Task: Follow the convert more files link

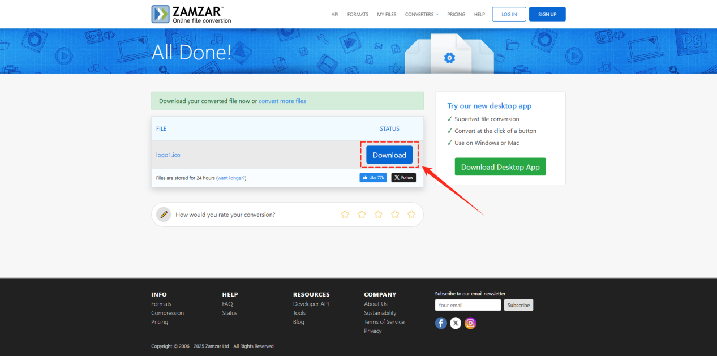Action: pyautogui.click(x=282, y=101)
